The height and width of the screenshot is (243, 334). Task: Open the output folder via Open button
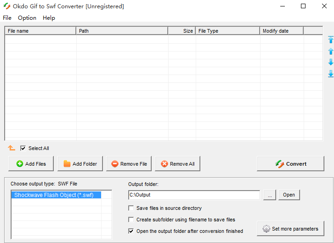[289, 195]
